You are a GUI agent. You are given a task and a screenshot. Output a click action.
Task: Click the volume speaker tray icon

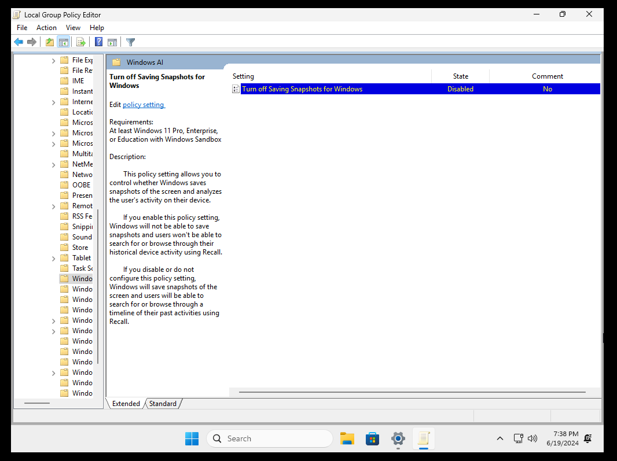(532, 438)
